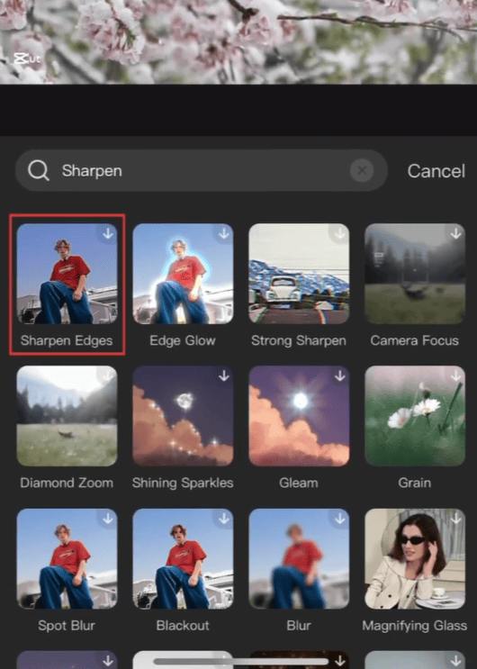The width and height of the screenshot is (477, 669).
Task: Tap the Edge Glow label
Action: (x=183, y=340)
